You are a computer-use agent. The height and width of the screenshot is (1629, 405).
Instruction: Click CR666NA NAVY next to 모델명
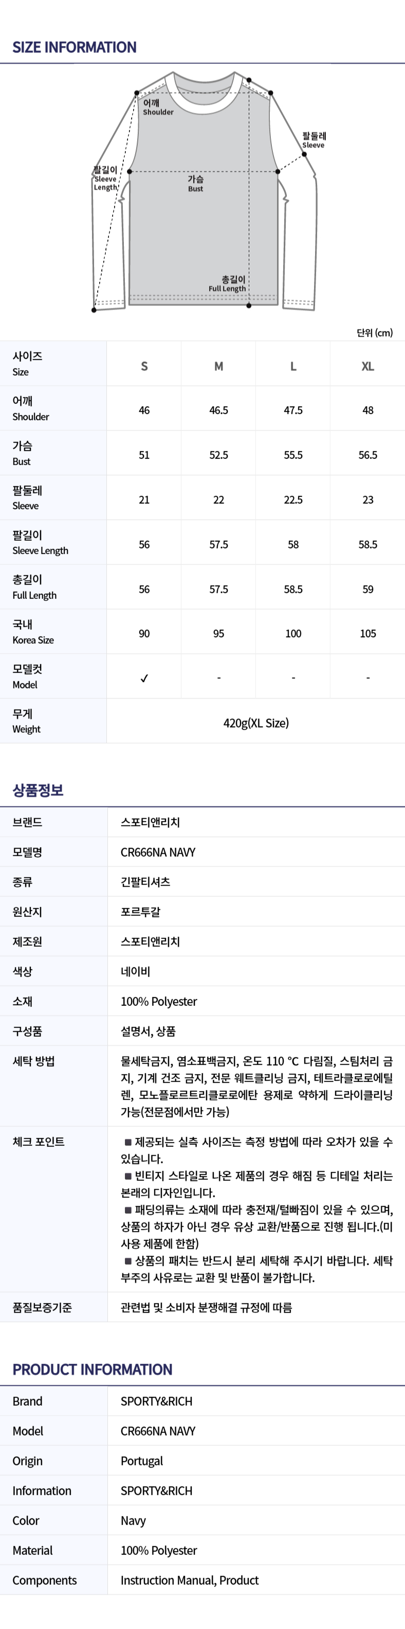point(158,852)
